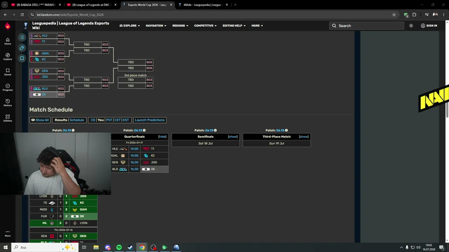
Task: Open the Progress sidebar icon
Action: (7, 87)
